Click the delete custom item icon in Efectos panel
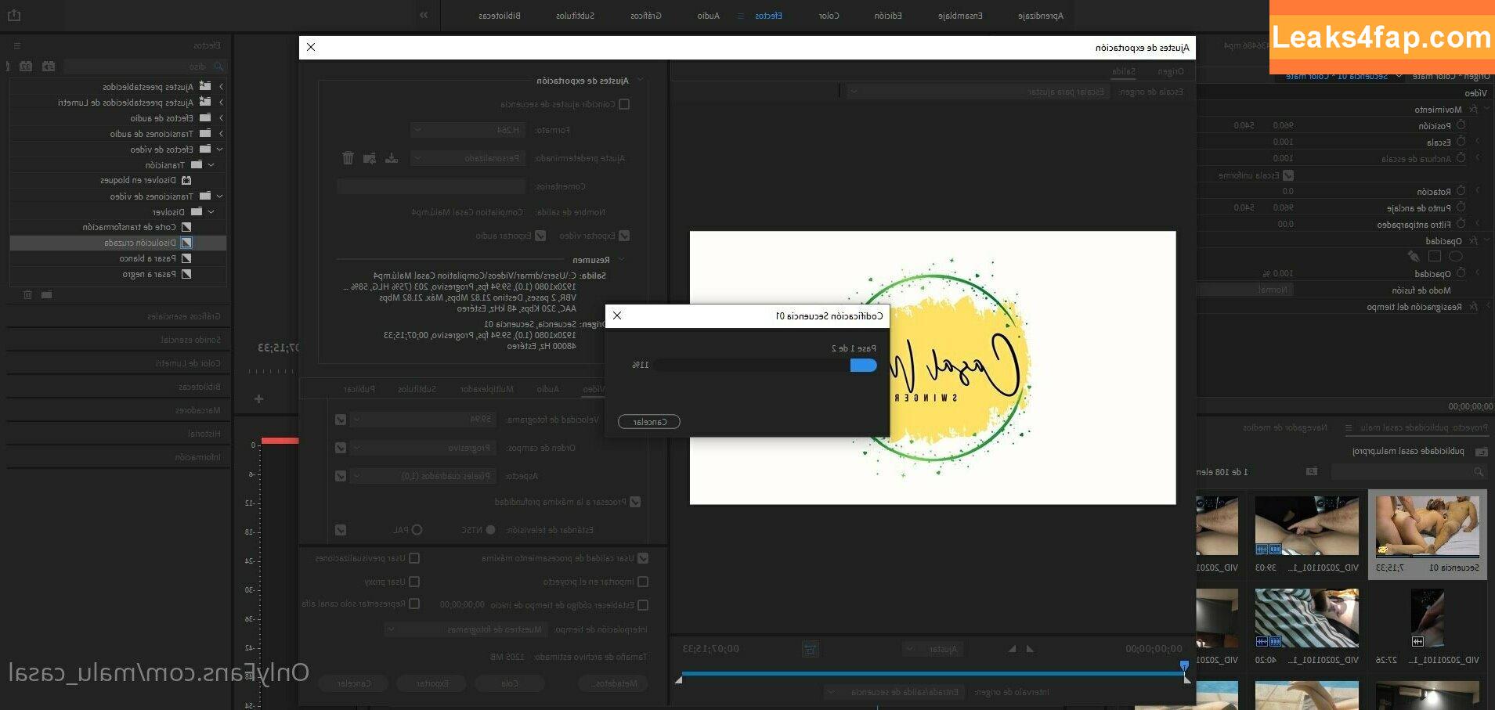The width and height of the screenshot is (1495, 710). coord(28,294)
